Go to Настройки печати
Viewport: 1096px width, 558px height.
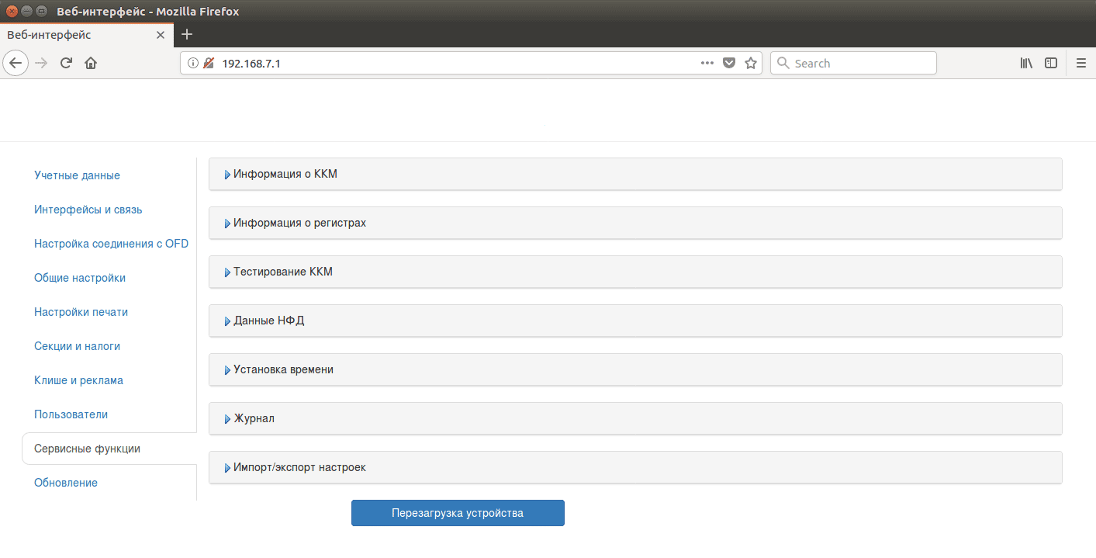81,312
